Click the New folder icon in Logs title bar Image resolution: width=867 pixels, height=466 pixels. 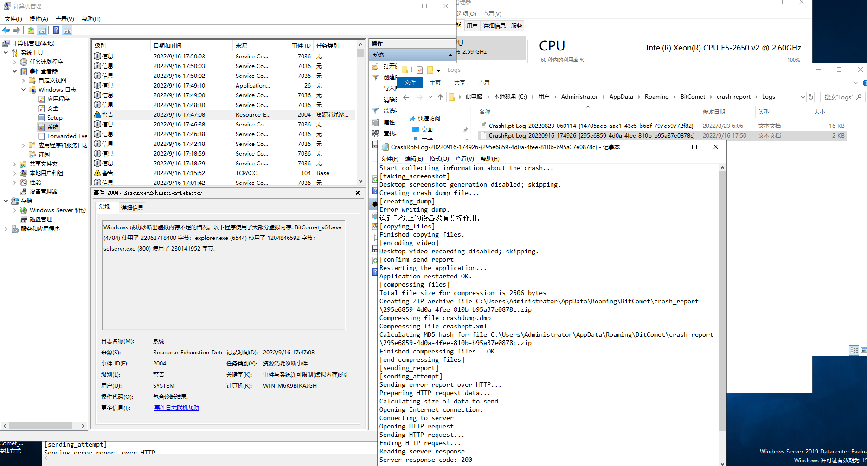[430, 70]
